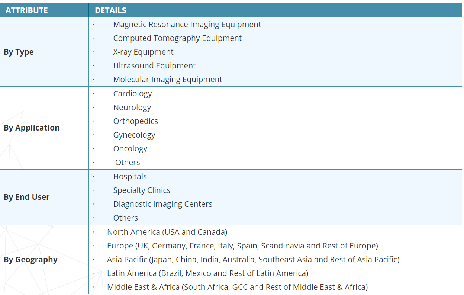The height and width of the screenshot is (295, 464).
Task: Click the Hospitals end user item
Action: coord(130,177)
